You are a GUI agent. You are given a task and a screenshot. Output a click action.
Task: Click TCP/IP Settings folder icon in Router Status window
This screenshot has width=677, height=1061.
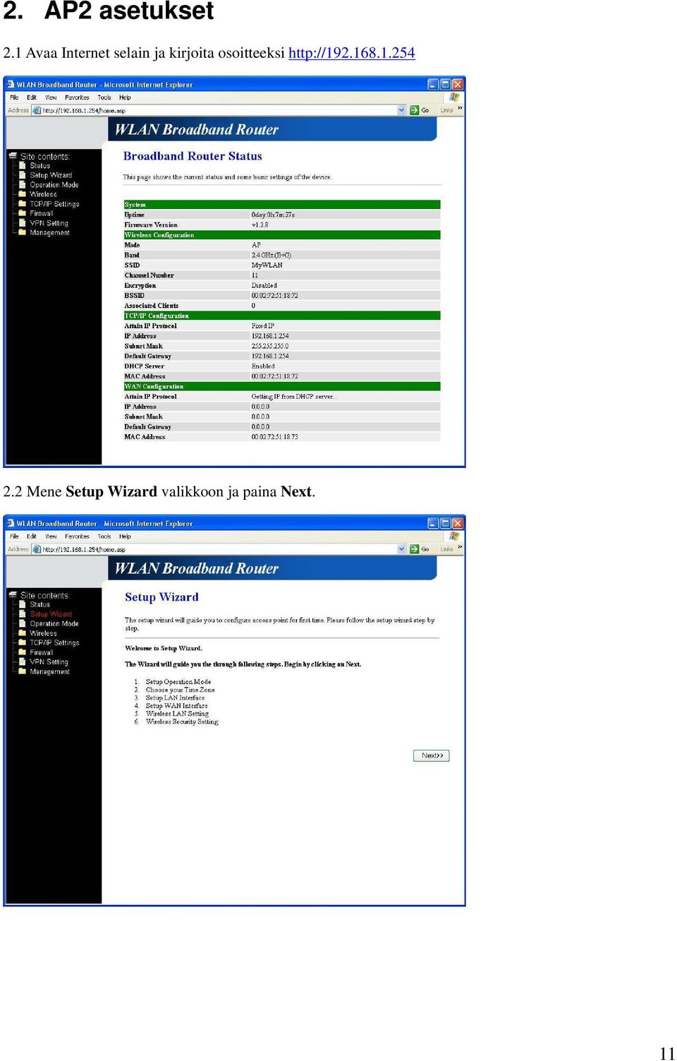23,204
